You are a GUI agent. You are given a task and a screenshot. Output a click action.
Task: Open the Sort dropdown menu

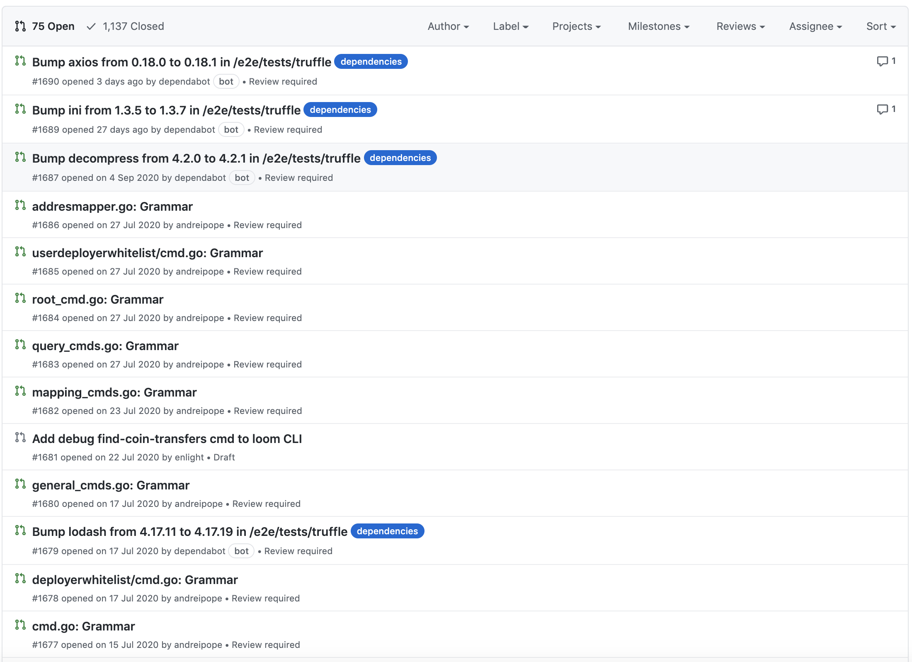point(880,27)
